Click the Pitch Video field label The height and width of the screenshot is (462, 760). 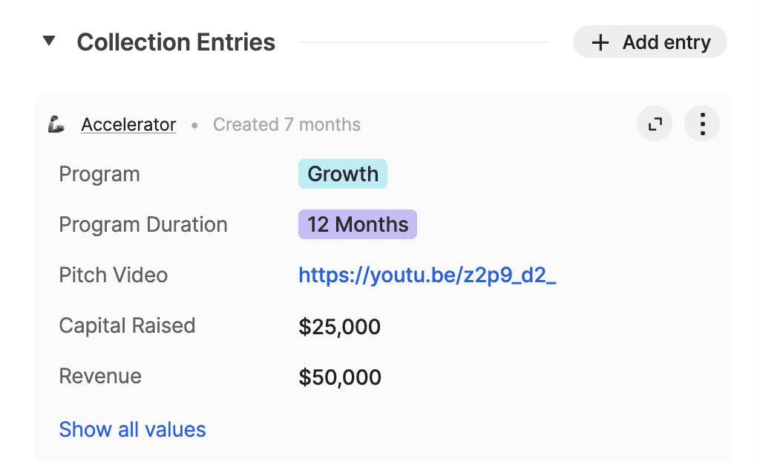pos(114,275)
